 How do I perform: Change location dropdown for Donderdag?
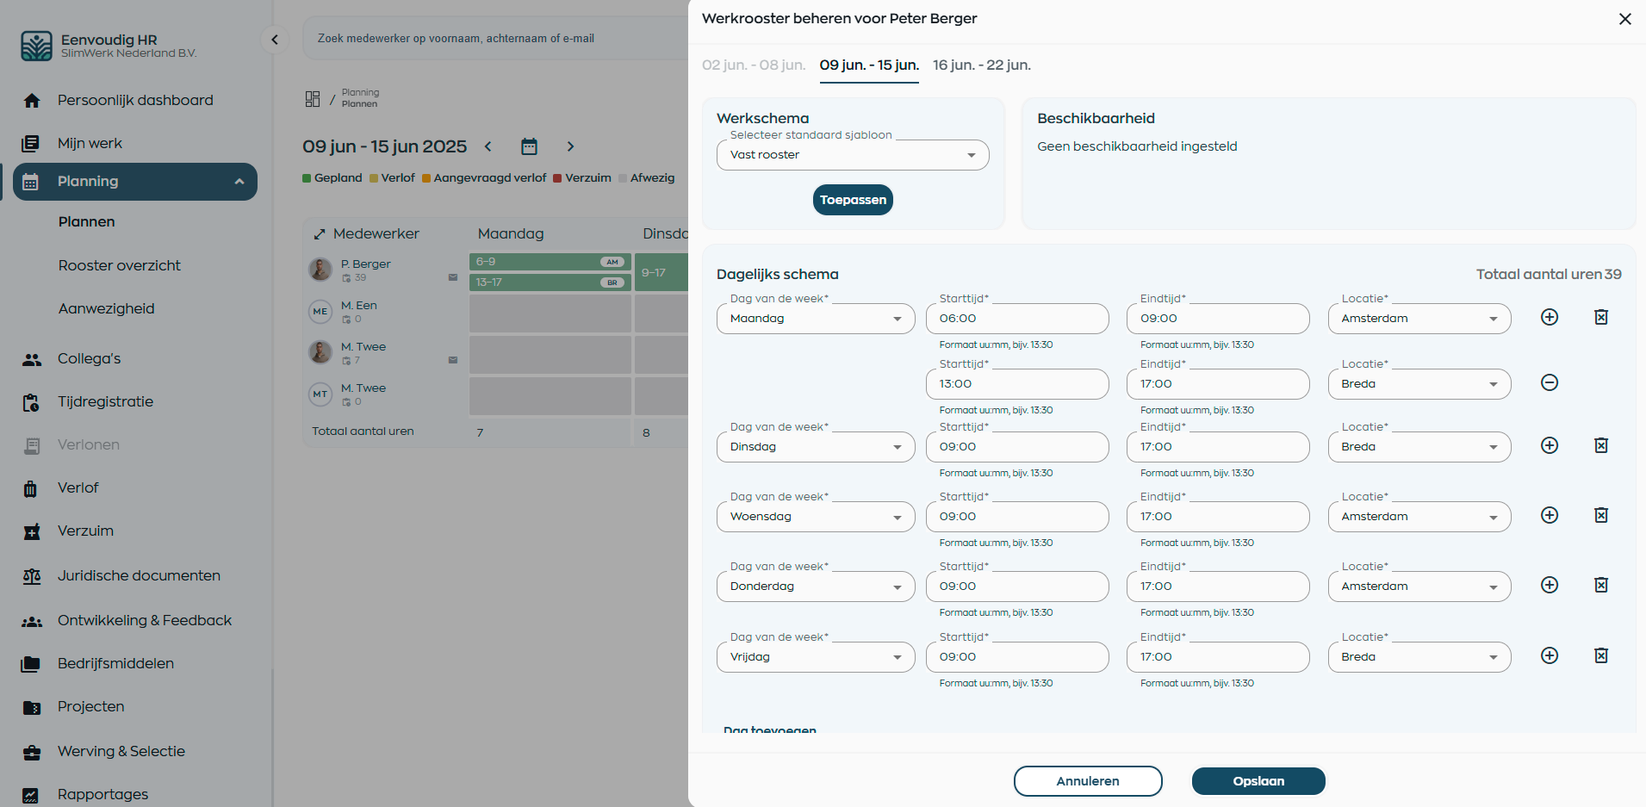point(1419,587)
